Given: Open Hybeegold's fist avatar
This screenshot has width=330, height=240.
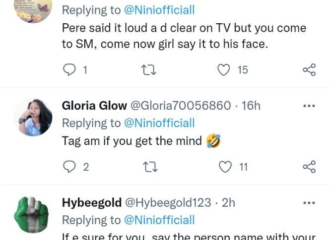Looking at the screenshot, I should click(x=33, y=214).
